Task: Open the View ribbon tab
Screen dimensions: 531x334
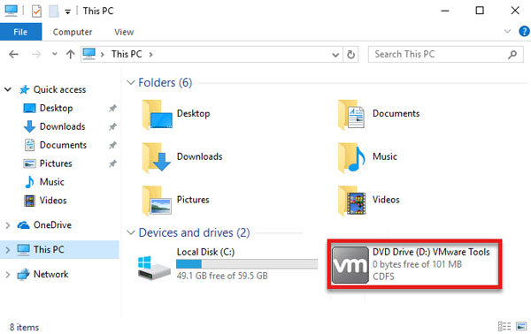Action: point(124,32)
